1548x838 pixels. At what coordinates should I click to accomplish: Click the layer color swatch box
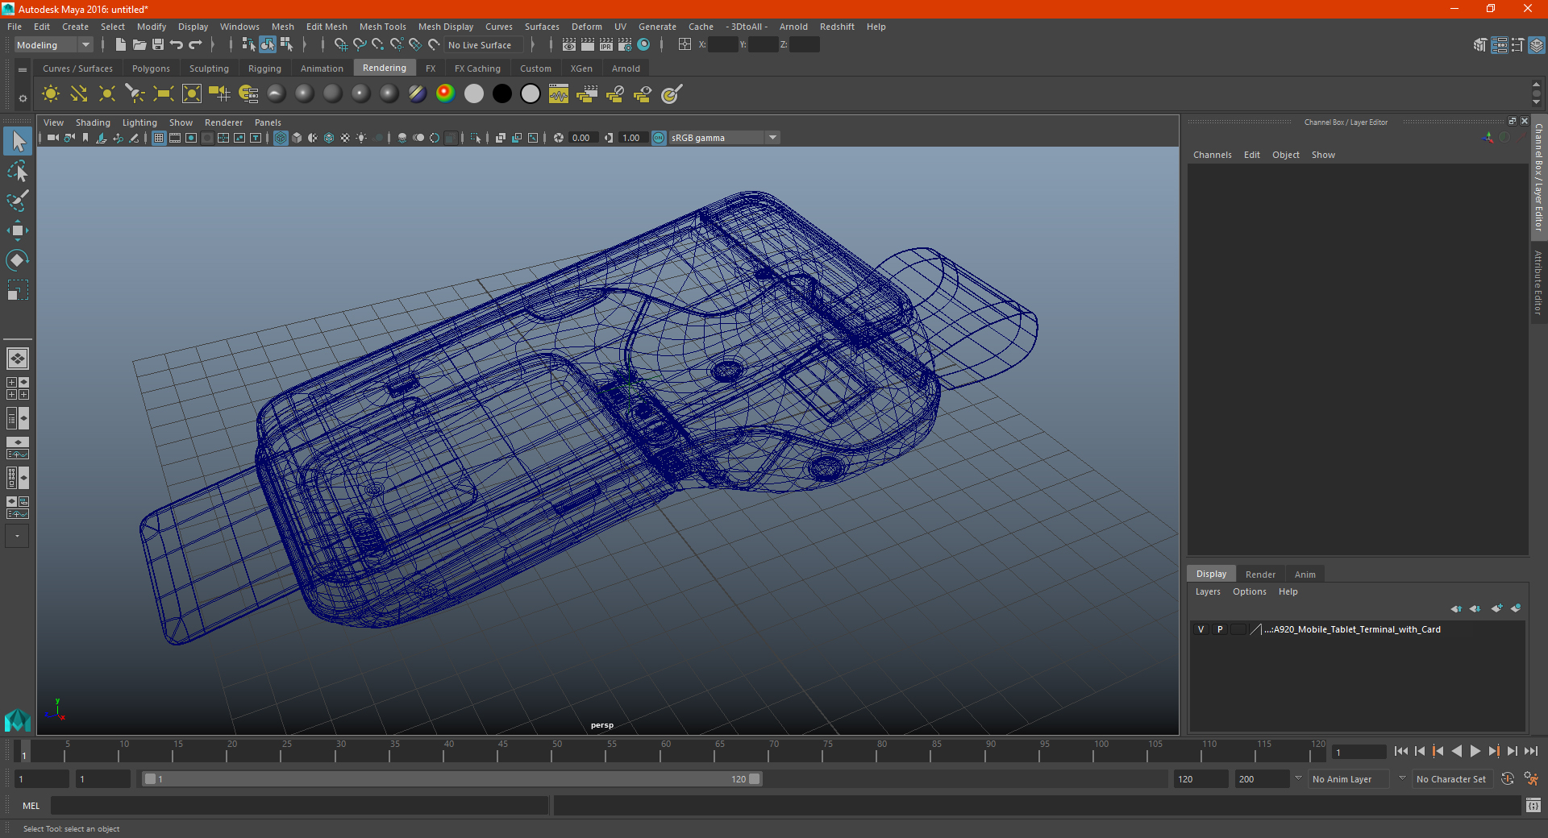pyautogui.click(x=1238, y=629)
